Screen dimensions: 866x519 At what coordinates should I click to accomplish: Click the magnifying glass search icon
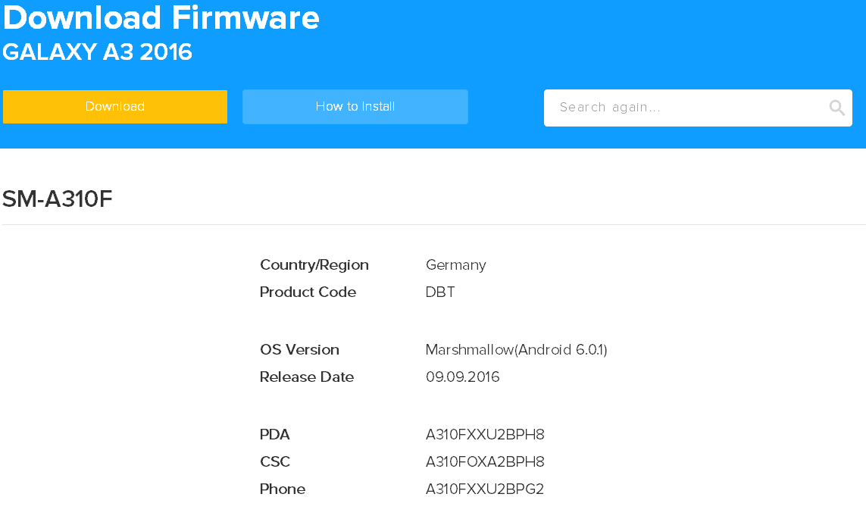(836, 108)
